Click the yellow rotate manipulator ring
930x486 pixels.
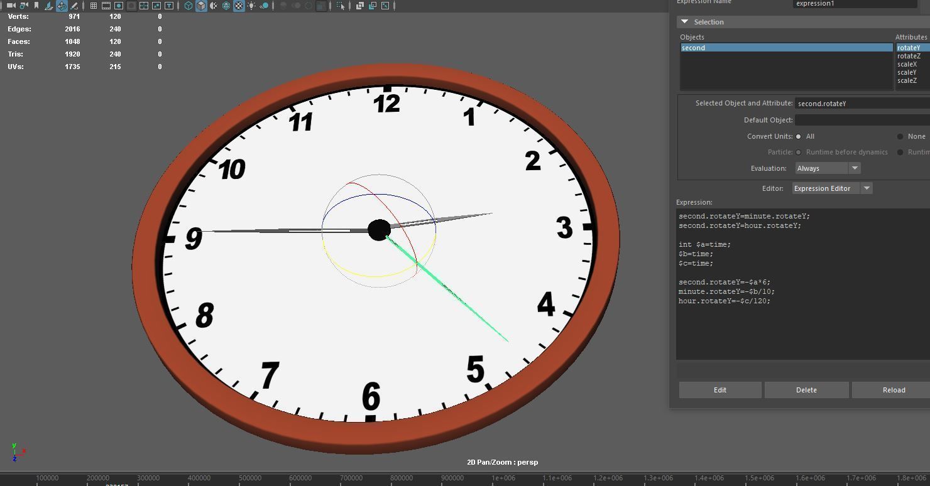377,275
